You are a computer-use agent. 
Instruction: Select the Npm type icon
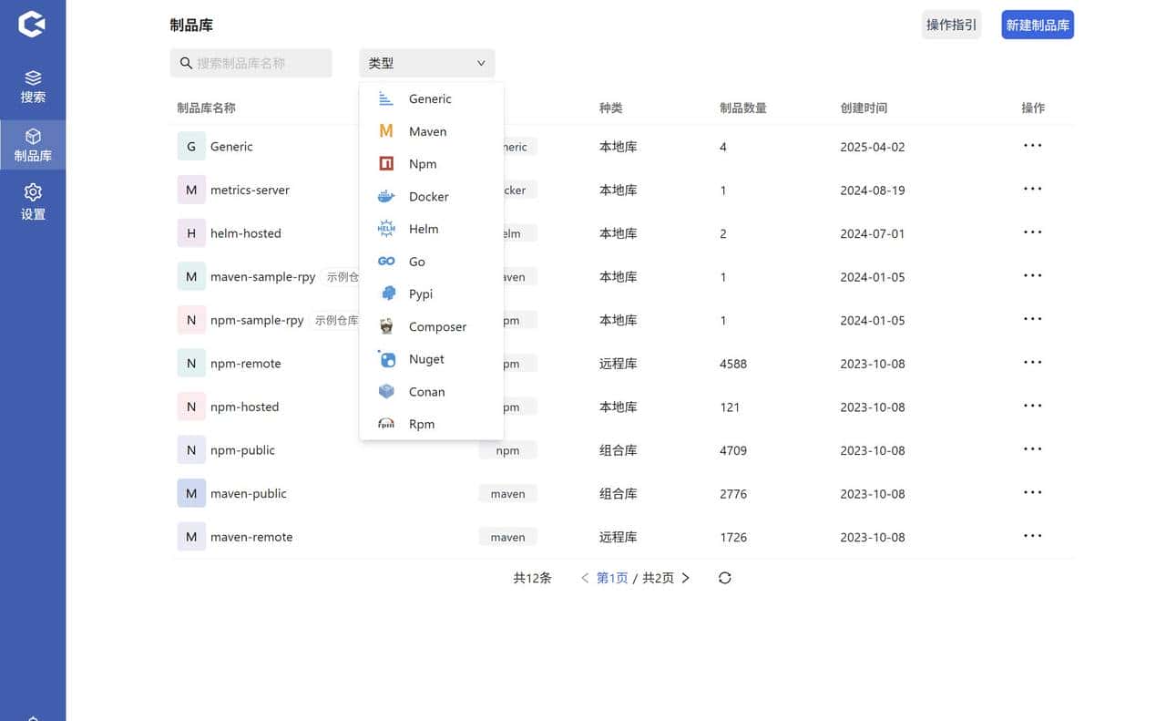387,163
